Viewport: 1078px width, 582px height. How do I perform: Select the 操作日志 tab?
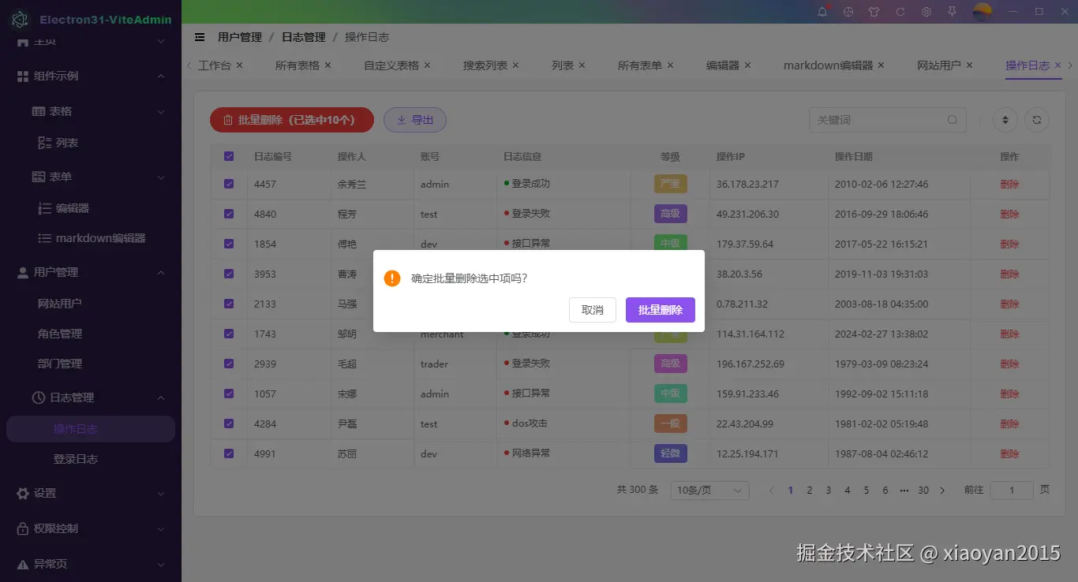[x=1027, y=65]
